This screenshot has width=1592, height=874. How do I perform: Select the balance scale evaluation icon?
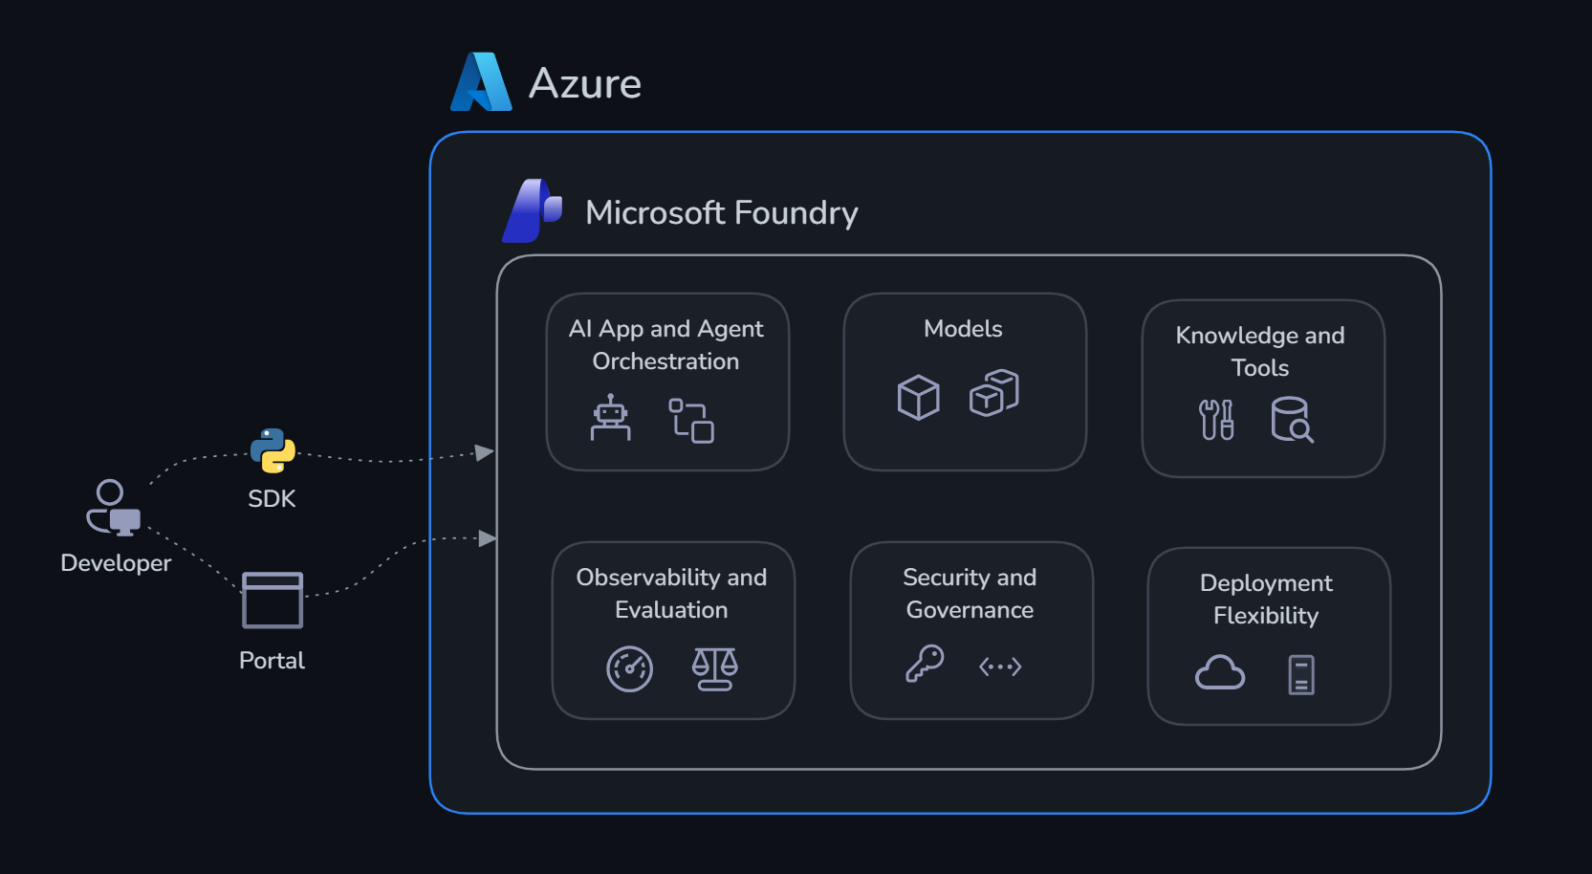click(x=715, y=668)
